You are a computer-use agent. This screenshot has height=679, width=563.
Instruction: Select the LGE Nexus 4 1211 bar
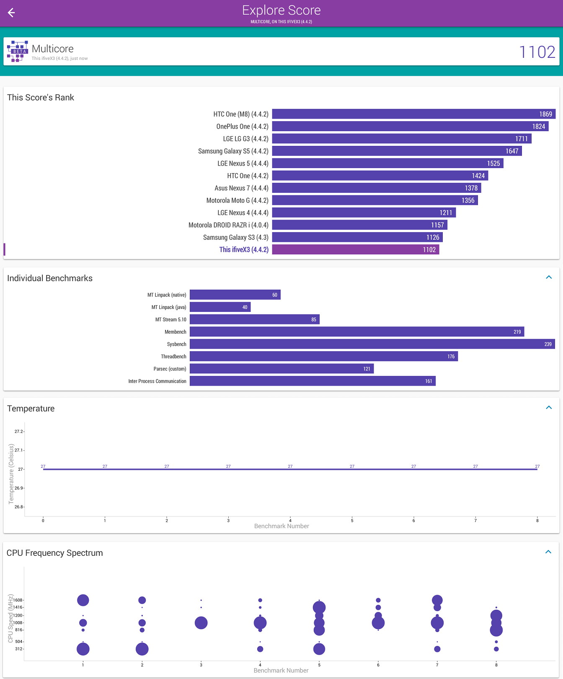coord(364,213)
